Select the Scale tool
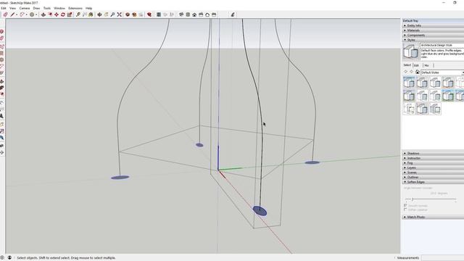464x261 pixels. click(x=70, y=14)
